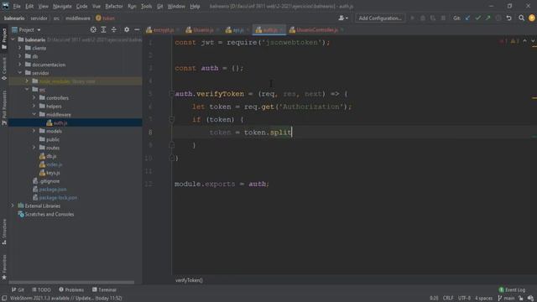Open the Navigate menu
This screenshot has height=302, width=537.
coord(62,6)
